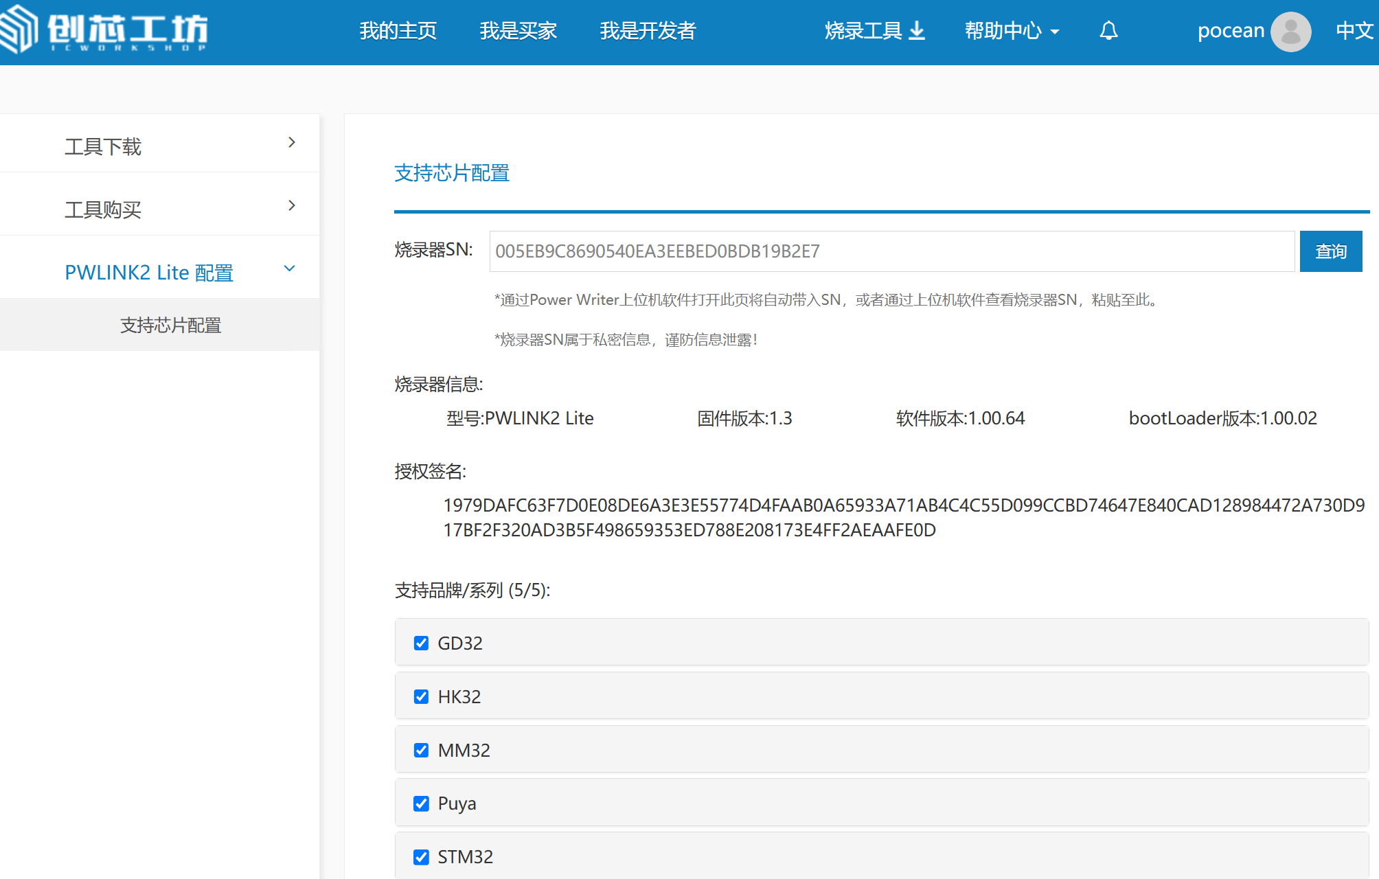Click the bootLoader版本:1.00.02 text
This screenshot has width=1379, height=879.
point(1222,418)
